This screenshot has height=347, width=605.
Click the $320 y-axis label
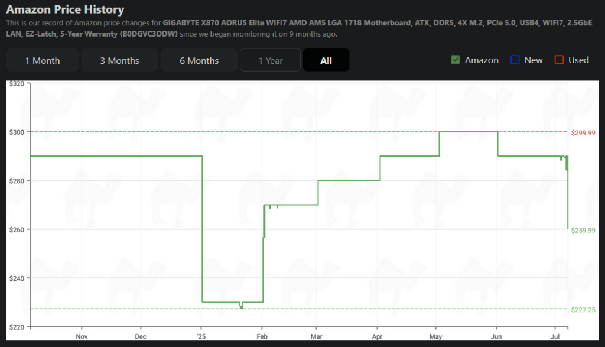17,84
